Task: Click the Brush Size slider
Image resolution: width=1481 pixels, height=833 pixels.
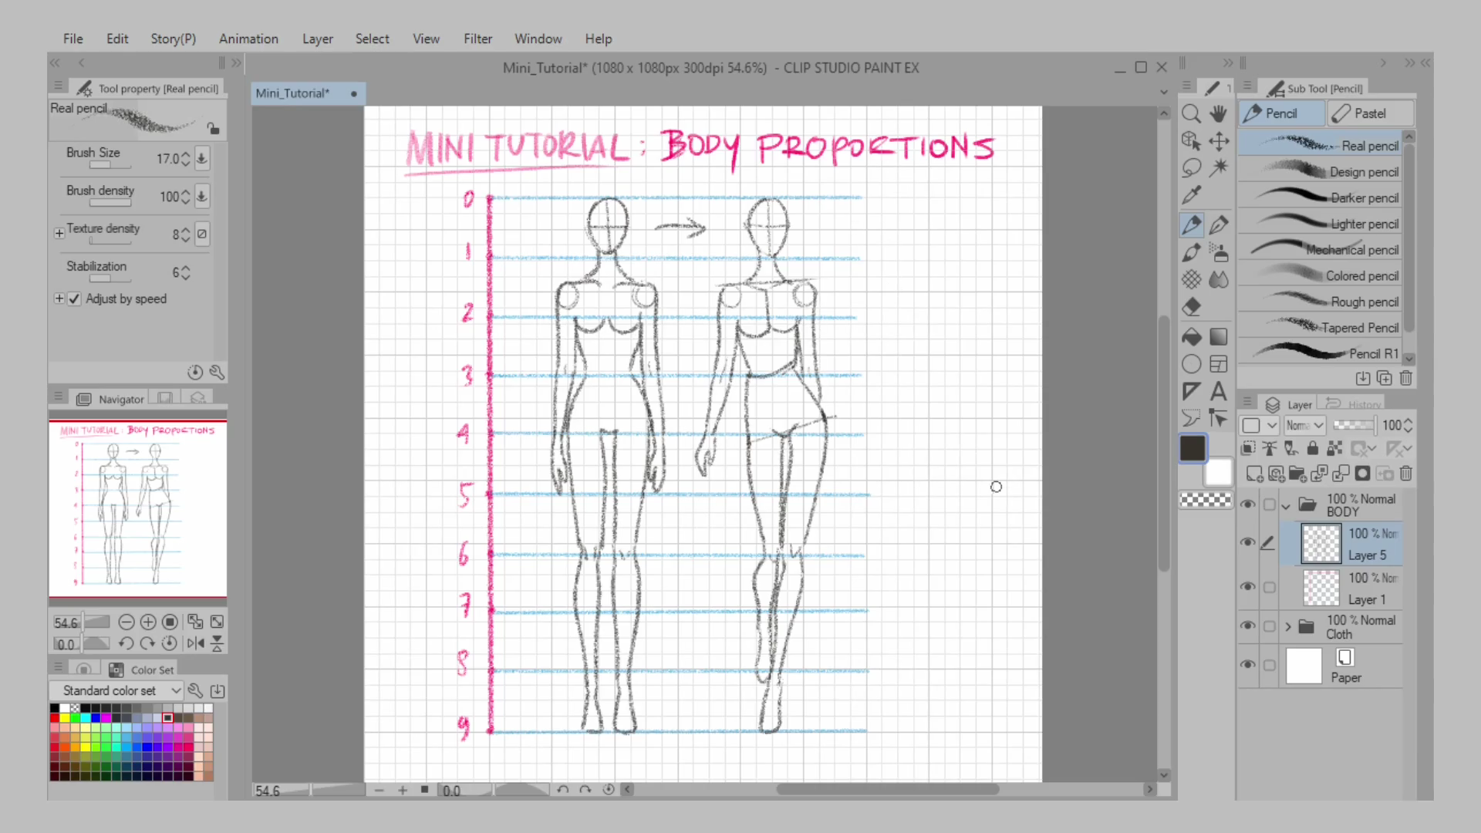Action: pyautogui.click(x=108, y=165)
